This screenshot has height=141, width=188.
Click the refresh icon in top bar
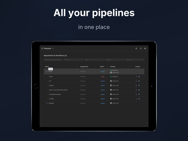click(141, 48)
